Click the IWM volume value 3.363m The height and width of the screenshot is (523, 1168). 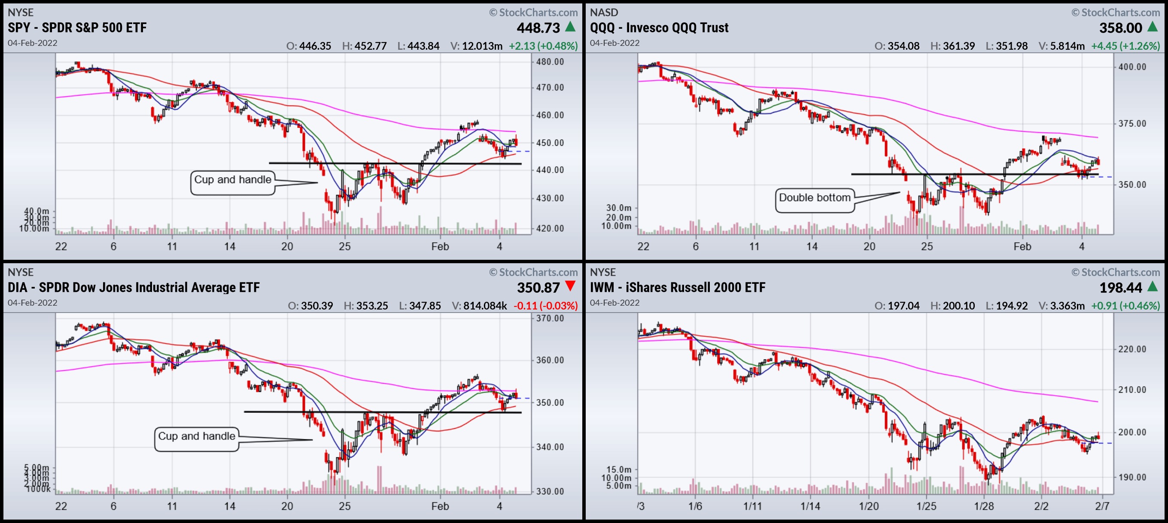tap(1068, 306)
